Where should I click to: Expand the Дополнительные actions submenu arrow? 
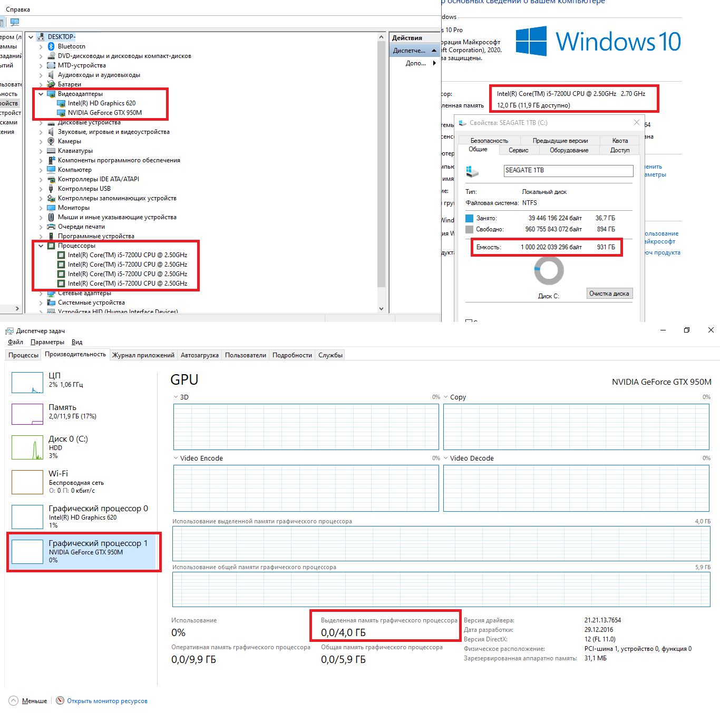435,63
